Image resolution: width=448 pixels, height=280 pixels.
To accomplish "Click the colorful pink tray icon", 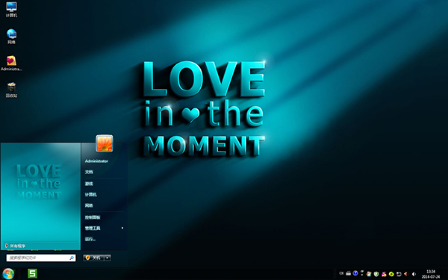I will 384,274.
